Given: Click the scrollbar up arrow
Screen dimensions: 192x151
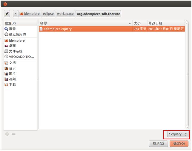Looking at the screenshot, I should (x=187, y=22).
